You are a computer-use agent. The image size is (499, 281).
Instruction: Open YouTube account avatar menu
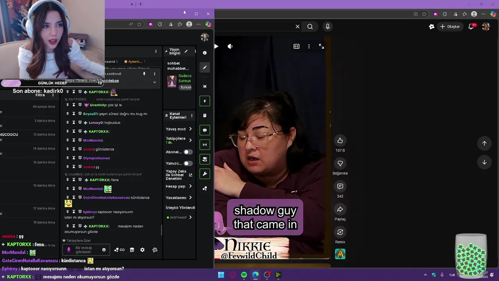(486, 27)
